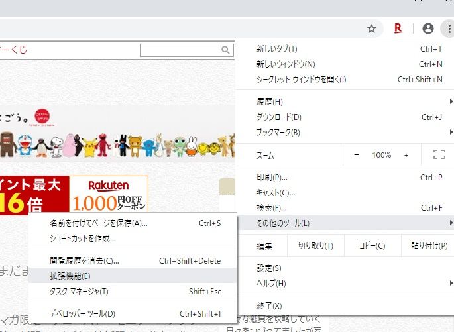
Task: Click the Rakuten 1,000円OFF coupon banner
Action: pos(109,194)
